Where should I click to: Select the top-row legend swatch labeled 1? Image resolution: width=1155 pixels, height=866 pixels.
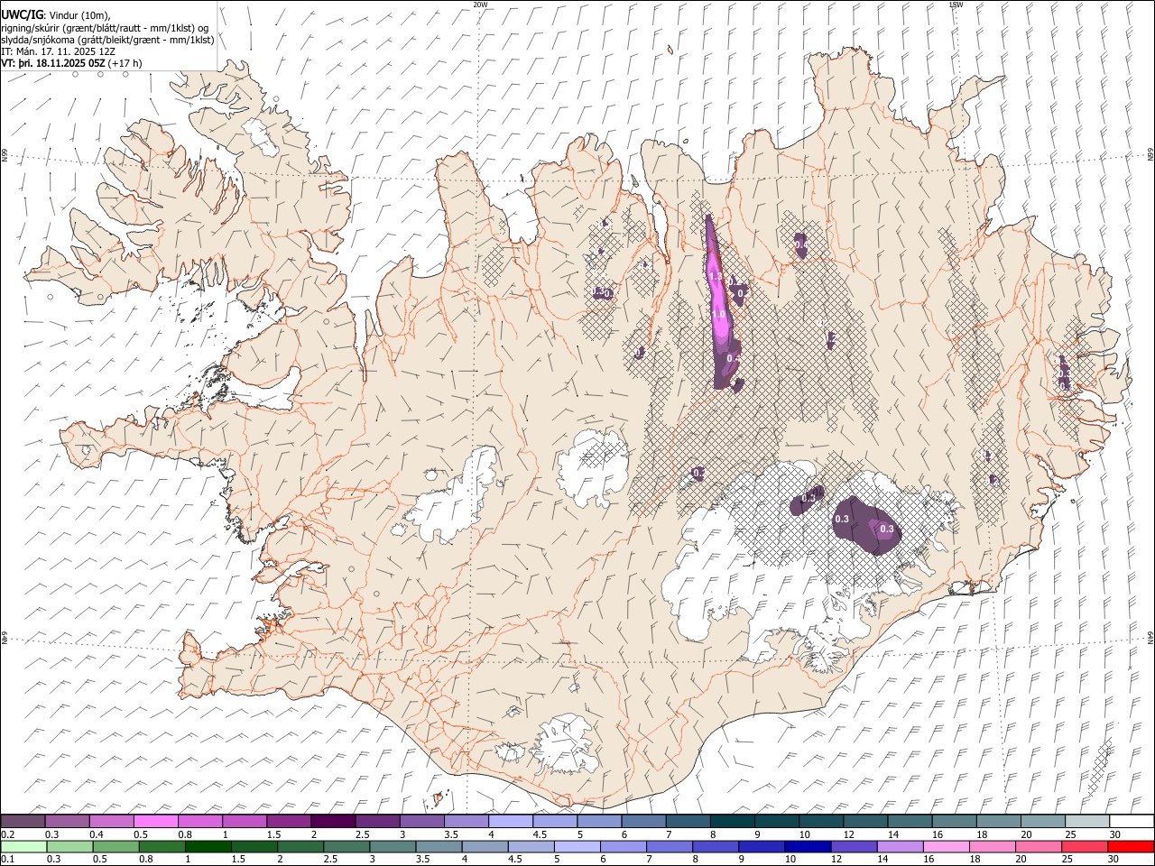click(x=245, y=822)
